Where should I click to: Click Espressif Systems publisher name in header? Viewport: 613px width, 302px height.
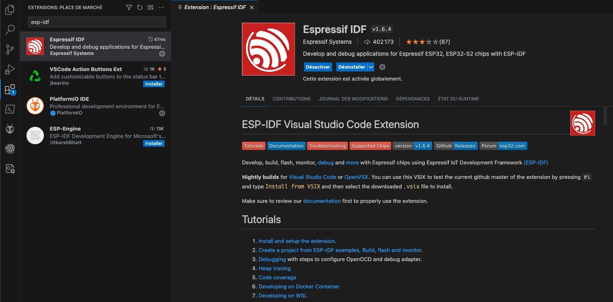[327, 42]
